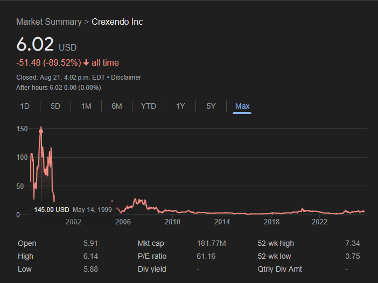Select the YTD range tab
Image resolution: width=378 pixels, height=283 pixels.
[x=149, y=106]
